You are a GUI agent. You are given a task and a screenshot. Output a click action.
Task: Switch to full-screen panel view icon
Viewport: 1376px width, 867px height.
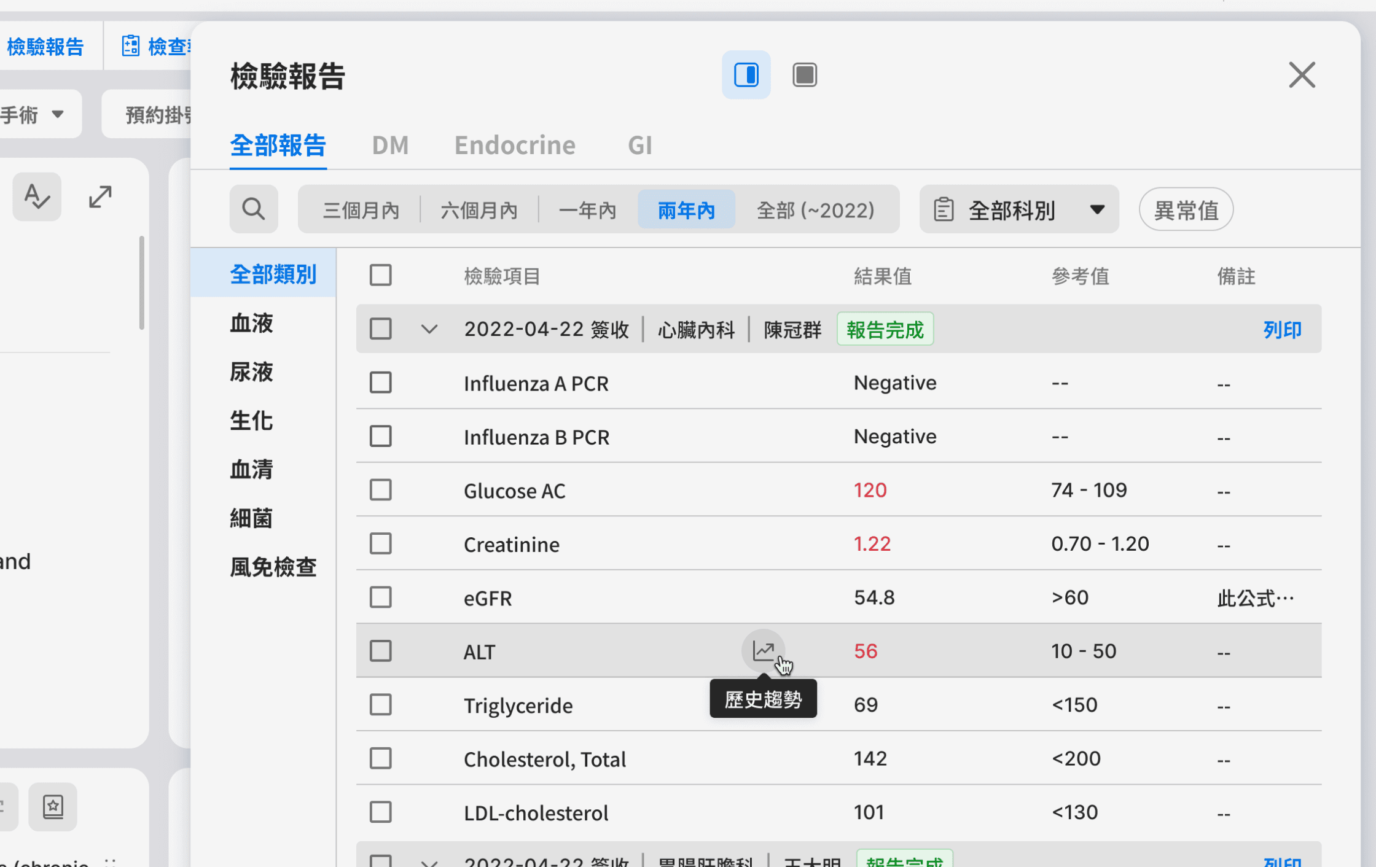804,75
